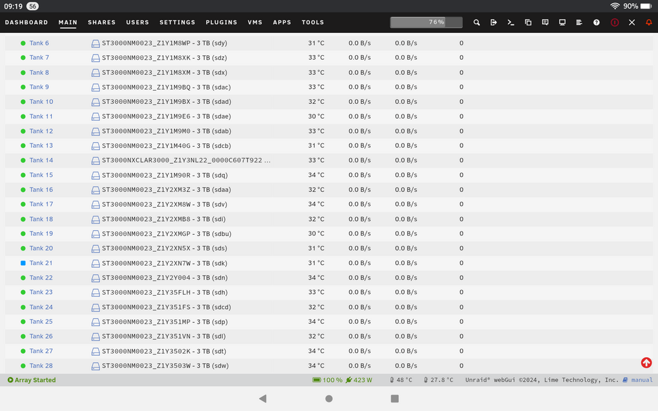Screen dimensions: 658x411
Task: Click the blue square status indicator for Tank 21
Action: 23,263
